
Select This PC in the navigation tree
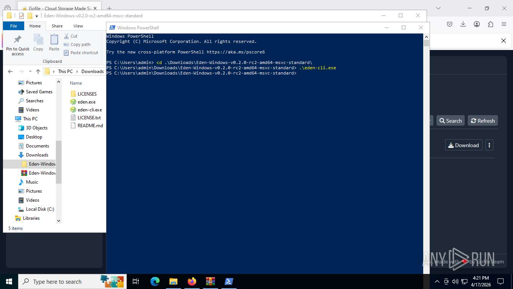26,119
